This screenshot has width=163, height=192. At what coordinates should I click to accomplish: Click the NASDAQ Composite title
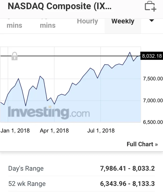pyautogui.click(x=60, y=6)
